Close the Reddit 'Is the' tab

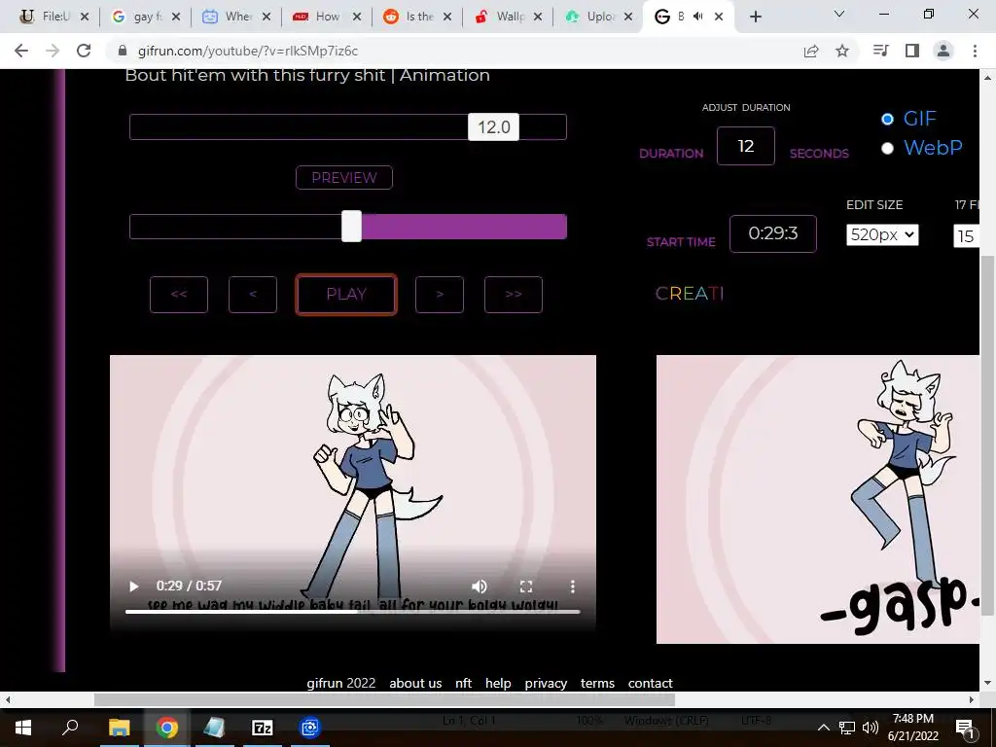[447, 18]
